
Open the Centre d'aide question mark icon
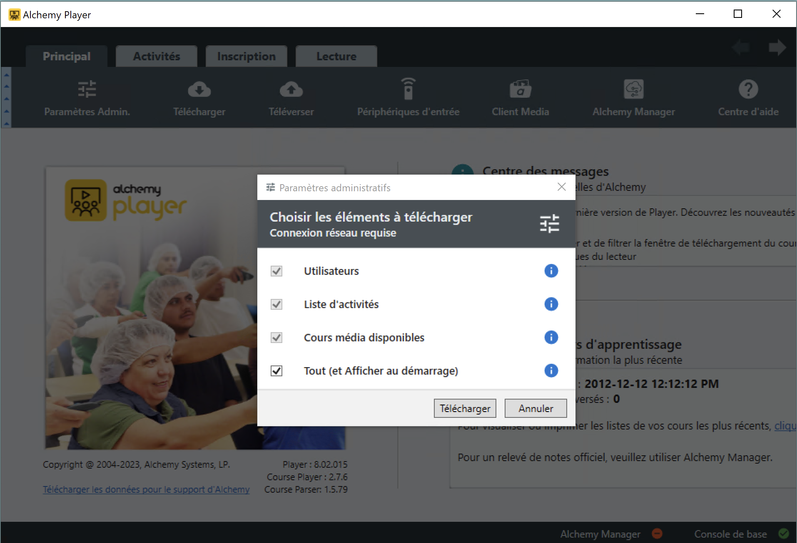pyautogui.click(x=748, y=89)
